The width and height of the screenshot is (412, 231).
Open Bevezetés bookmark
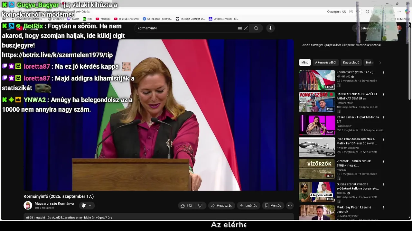[x=56, y=19]
